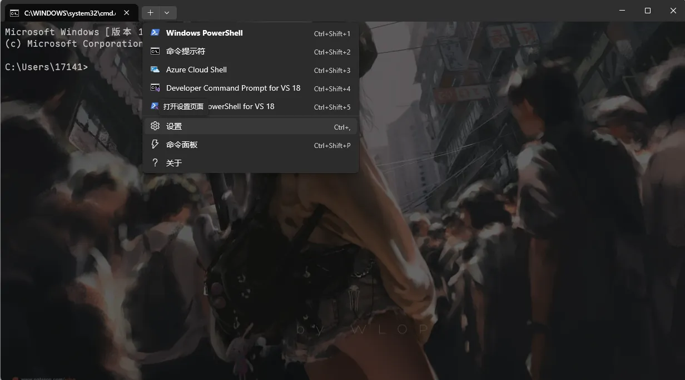685x380 pixels.
Task: Open 命令提示符 profile
Action: 250,51
